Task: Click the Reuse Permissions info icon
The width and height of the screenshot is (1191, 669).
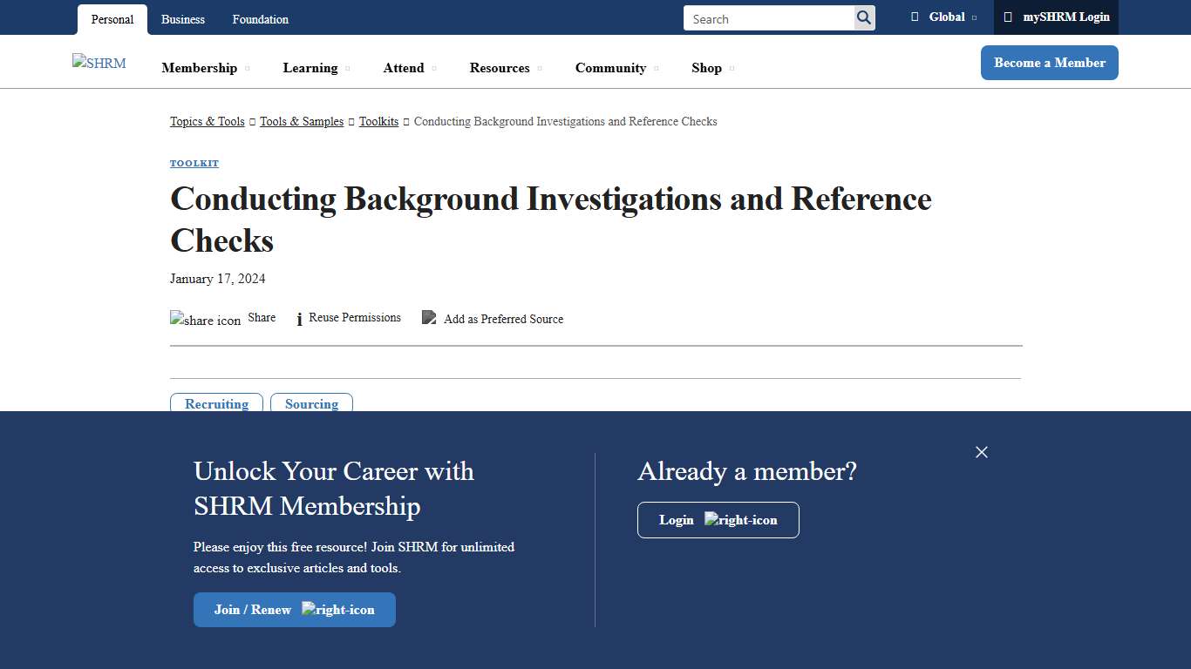Action: (299, 319)
